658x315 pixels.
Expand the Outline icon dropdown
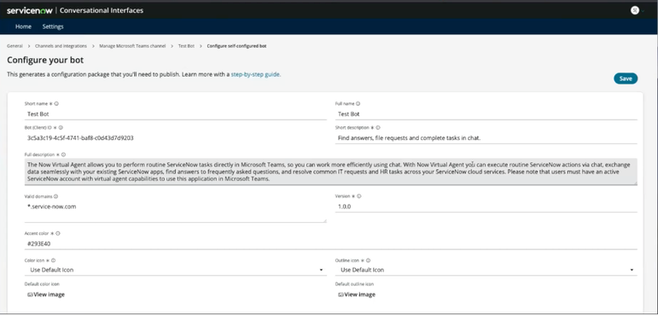486,270
